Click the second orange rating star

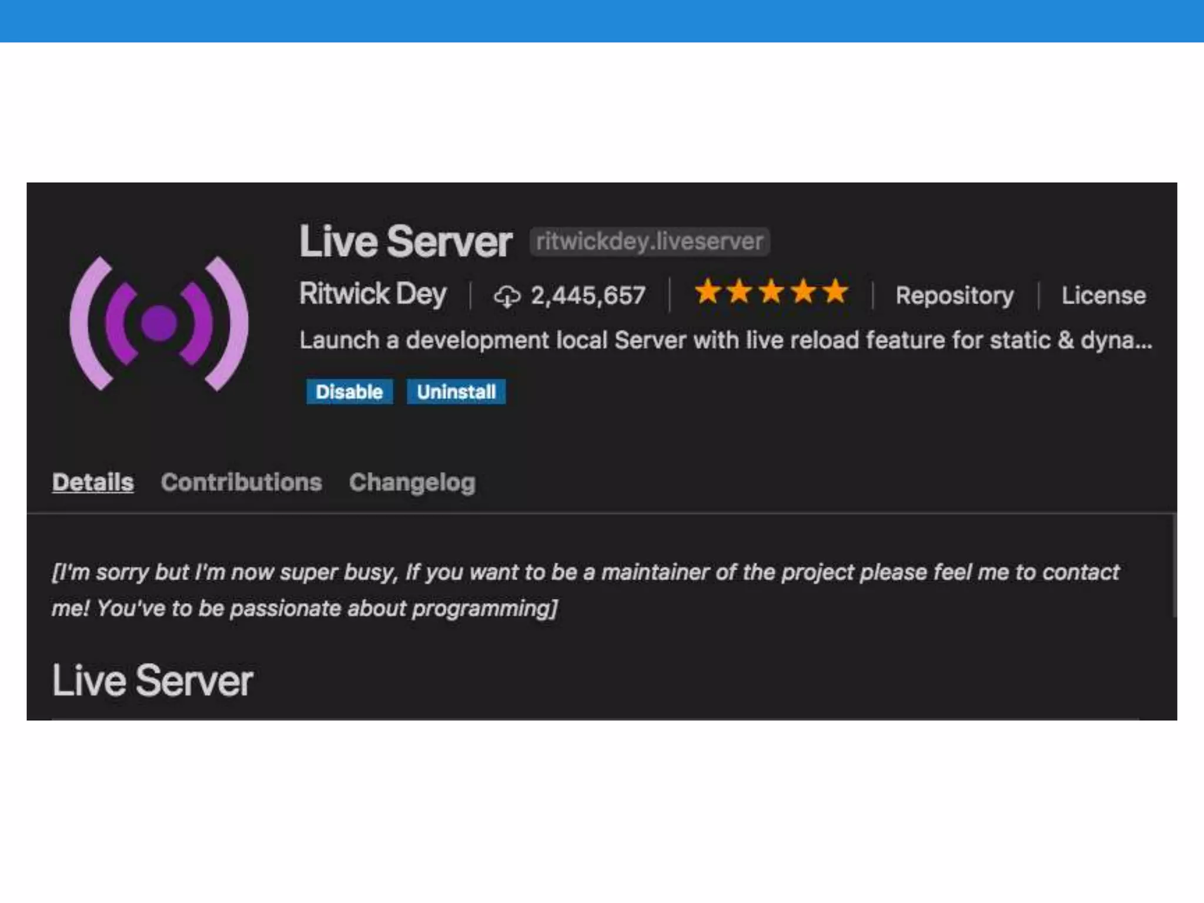pyautogui.click(x=739, y=292)
